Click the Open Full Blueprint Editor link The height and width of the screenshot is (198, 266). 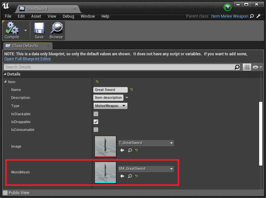tap(28, 59)
